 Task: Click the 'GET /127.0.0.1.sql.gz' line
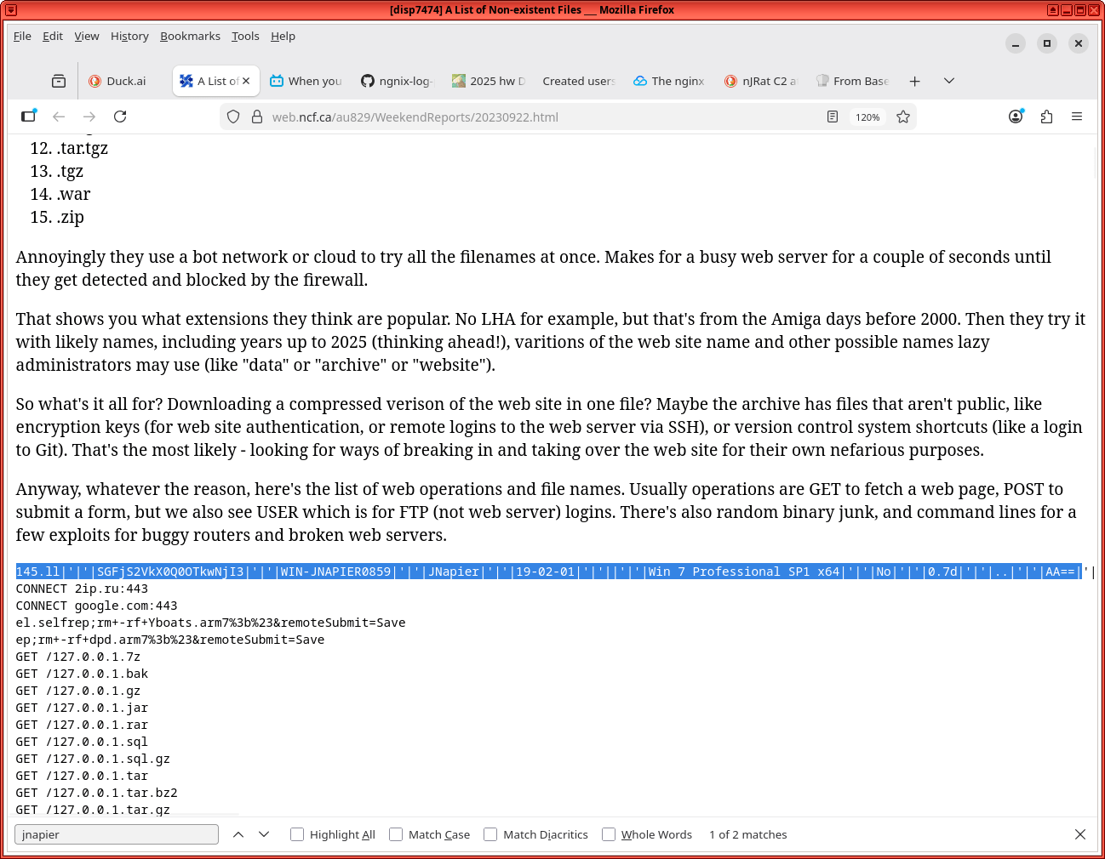tap(93, 759)
